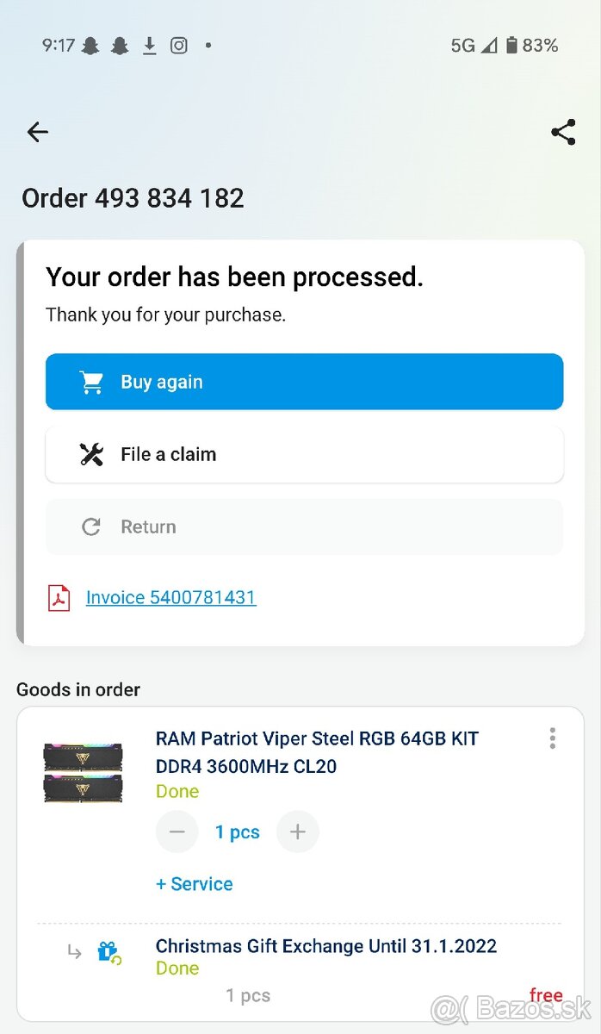The image size is (601, 1034).
Task: Decrease quantity with the minus button
Action: click(177, 832)
